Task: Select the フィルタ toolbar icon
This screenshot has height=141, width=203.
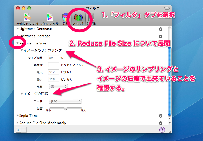Action: pos(78,19)
